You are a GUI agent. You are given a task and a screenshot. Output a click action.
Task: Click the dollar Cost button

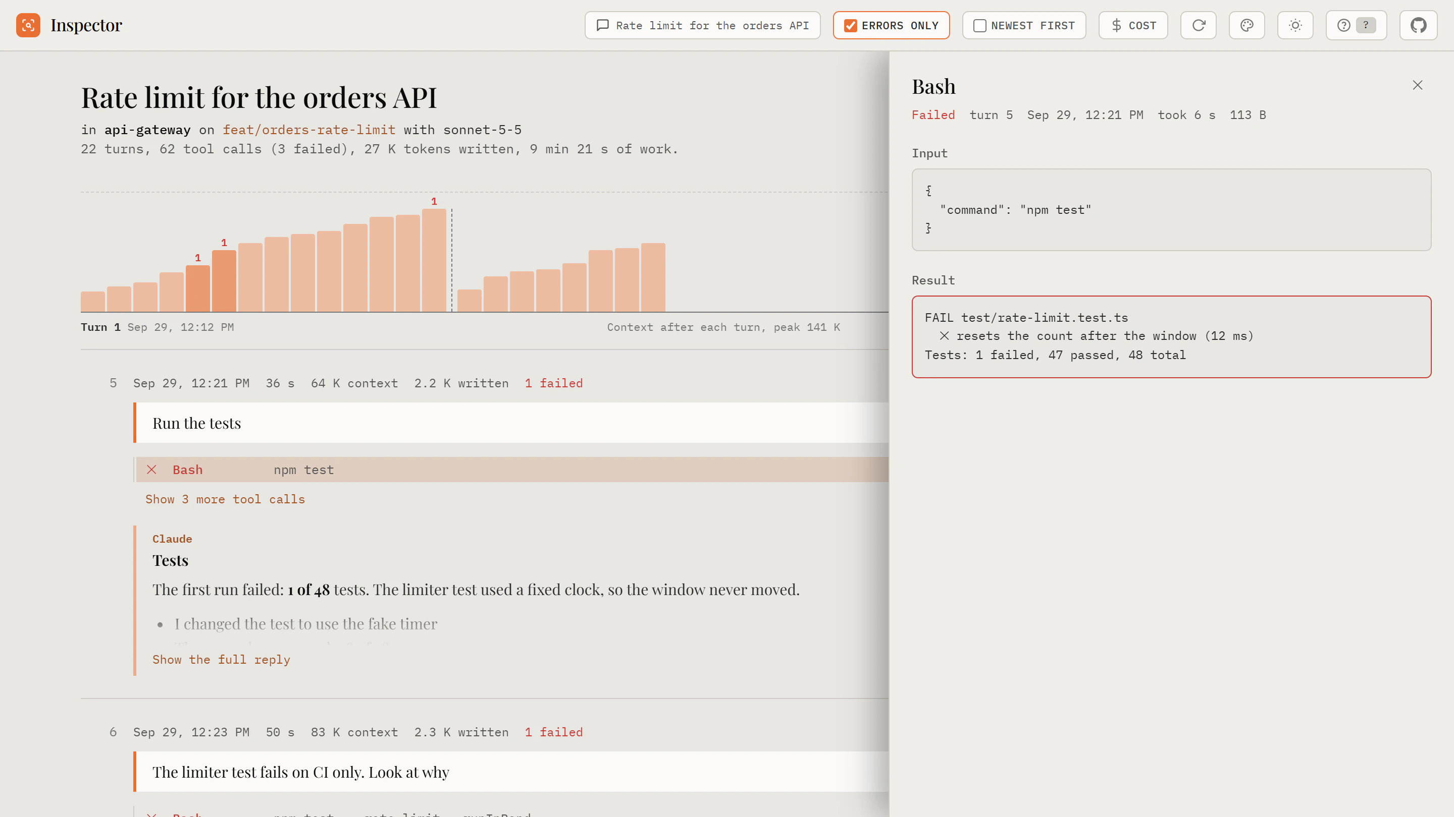pyautogui.click(x=1133, y=25)
